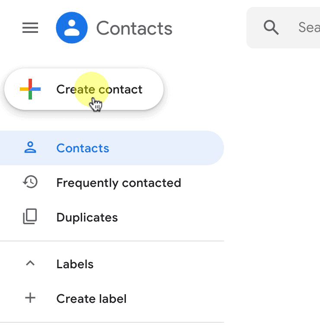The height and width of the screenshot is (334, 320).
Task: Click the plus icon beside Create label
Action: [x=30, y=298]
